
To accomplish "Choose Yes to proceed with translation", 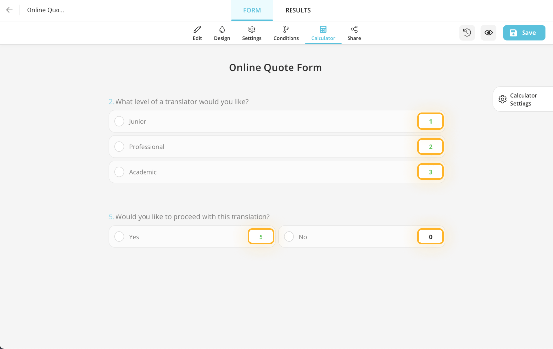I will pos(119,236).
